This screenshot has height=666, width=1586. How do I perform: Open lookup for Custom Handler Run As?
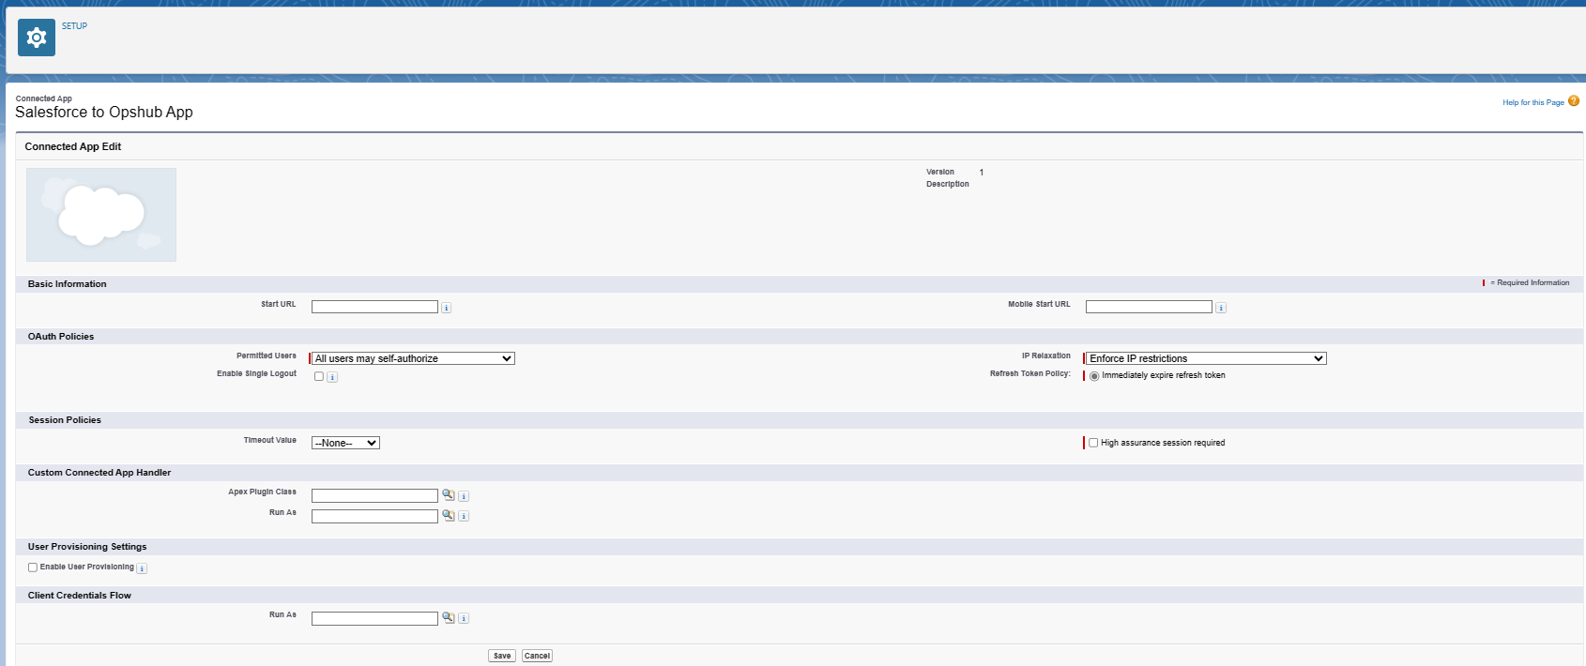[449, 516]
